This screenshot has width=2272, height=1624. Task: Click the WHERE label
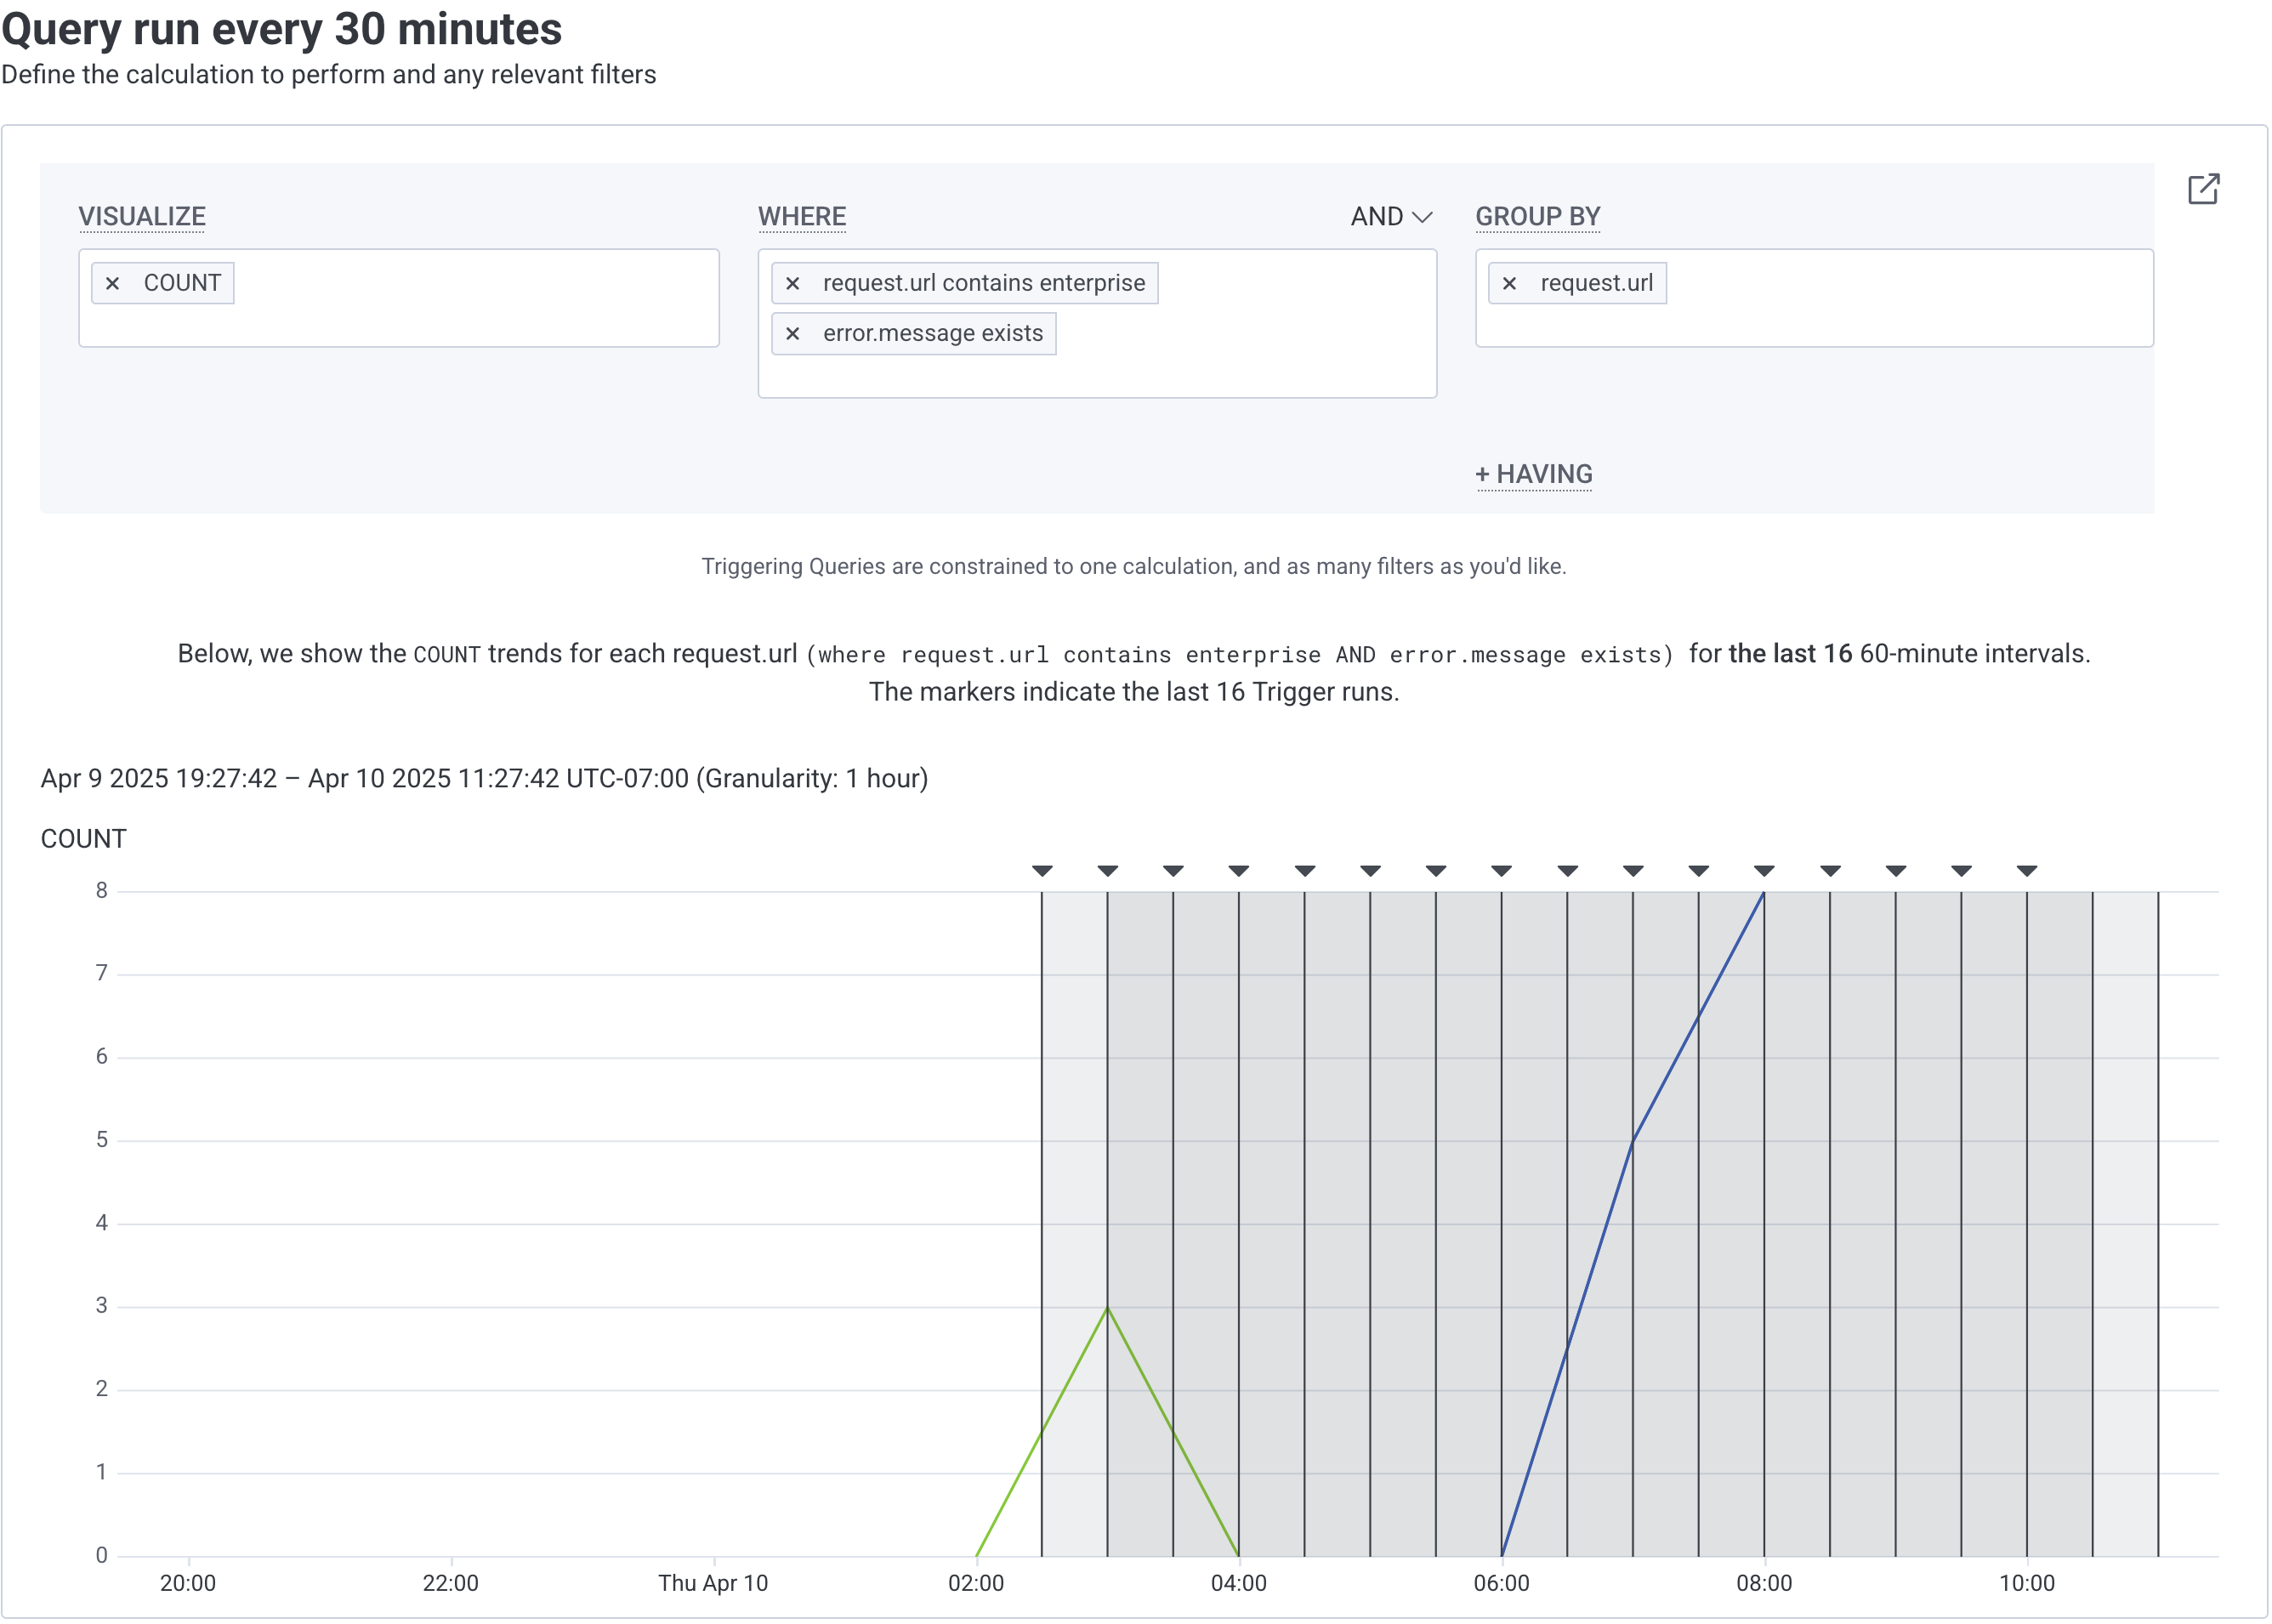pyautogui.click(x=801, y=217)
